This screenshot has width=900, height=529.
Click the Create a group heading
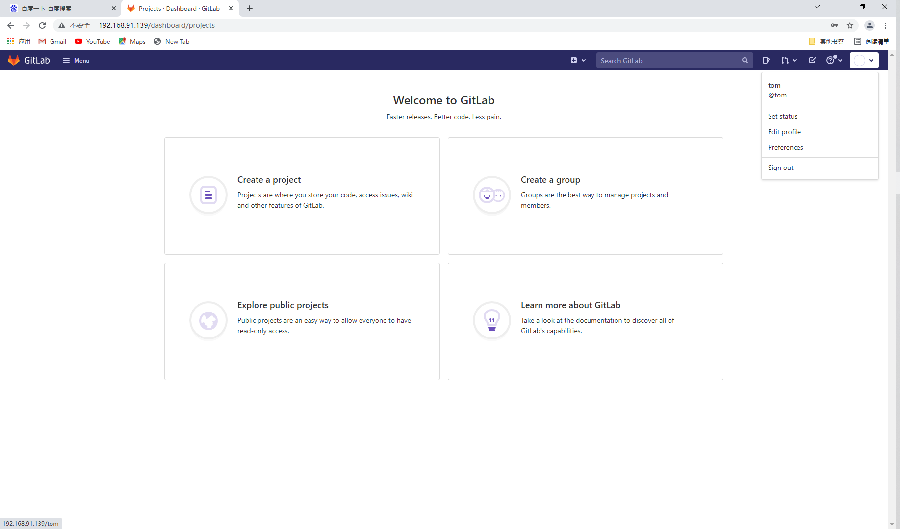click(550, 180)
